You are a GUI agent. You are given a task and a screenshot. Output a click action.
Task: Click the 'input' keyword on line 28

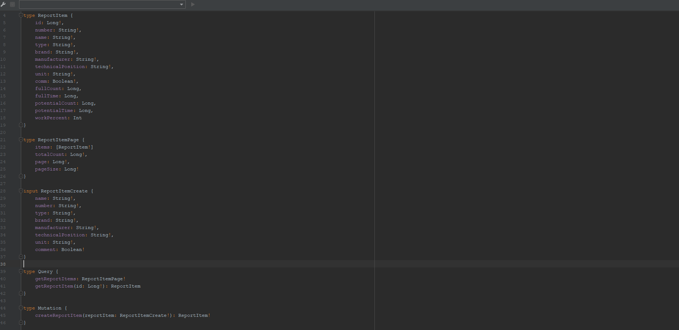pos(31,191)
